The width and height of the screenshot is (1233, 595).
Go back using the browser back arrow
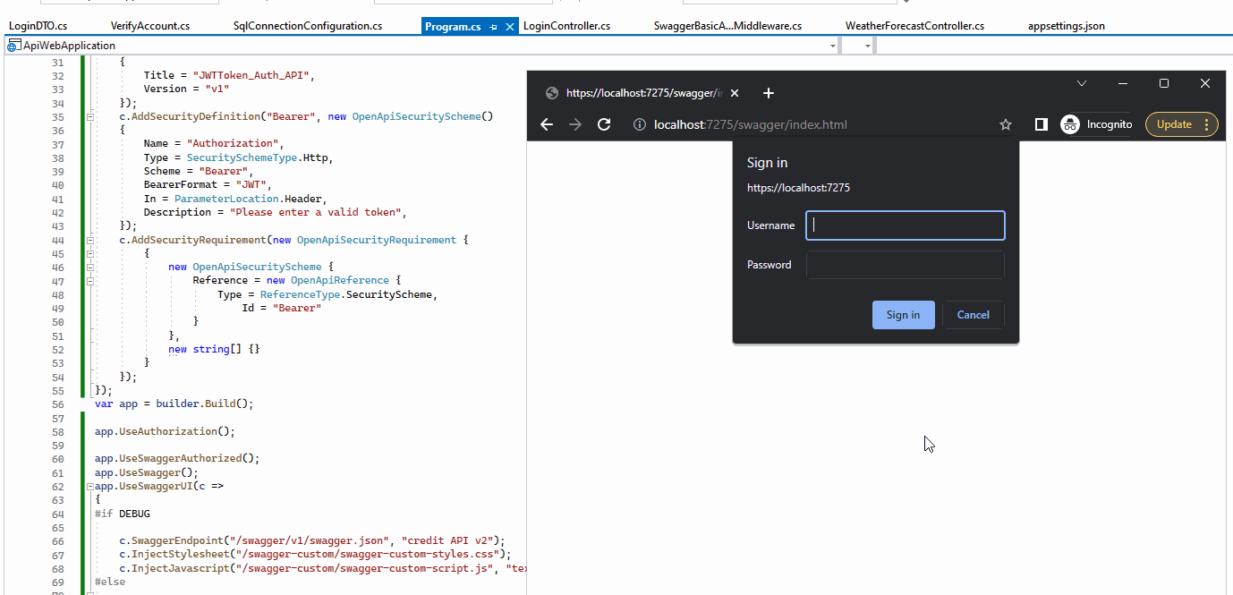pyautogui.click(x=547, y=124)
